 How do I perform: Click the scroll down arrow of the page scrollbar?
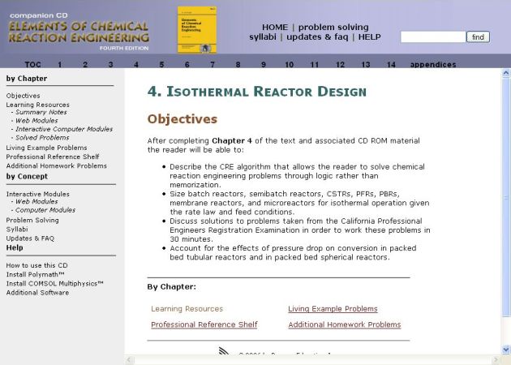pyautogui.click(x=506, y=350)
